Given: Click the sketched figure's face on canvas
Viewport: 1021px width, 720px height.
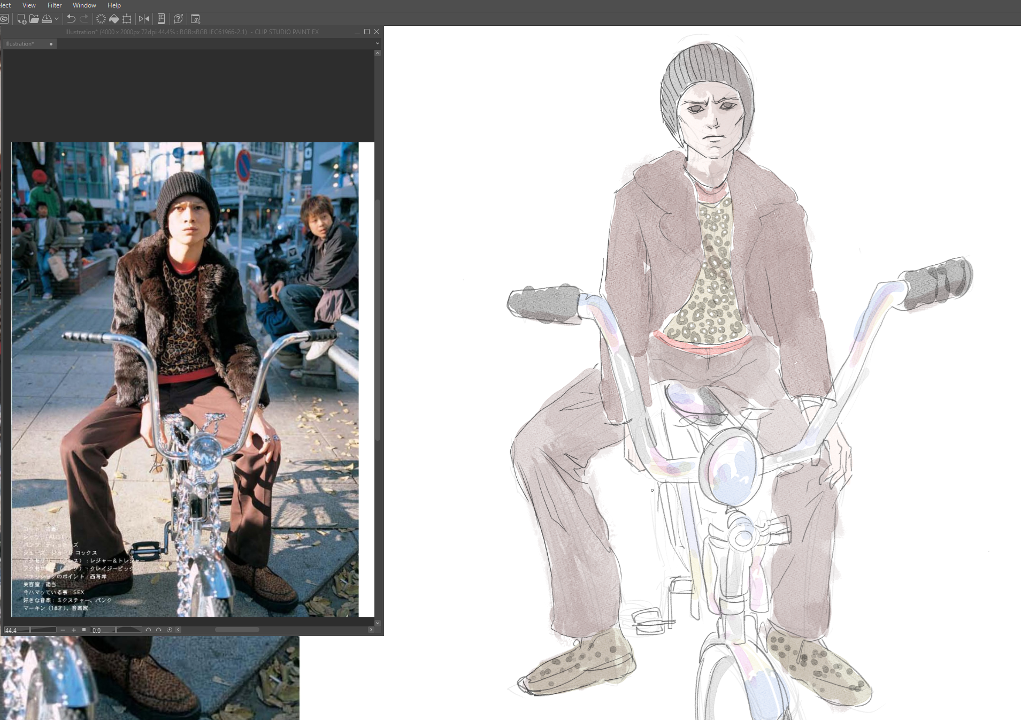Looking at the screenshot, I should (x=710, y=120).
